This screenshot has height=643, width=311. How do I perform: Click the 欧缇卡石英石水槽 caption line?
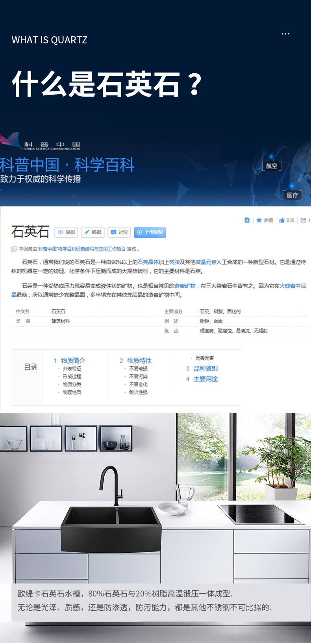point(125,594)
